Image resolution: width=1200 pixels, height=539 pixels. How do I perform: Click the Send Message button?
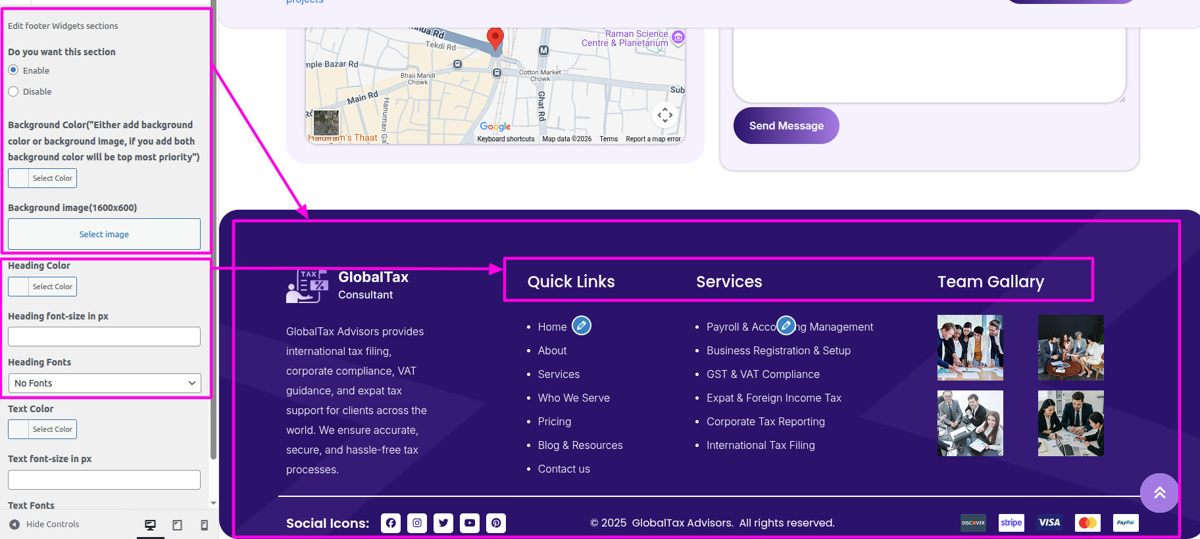(x=786, y=126)
